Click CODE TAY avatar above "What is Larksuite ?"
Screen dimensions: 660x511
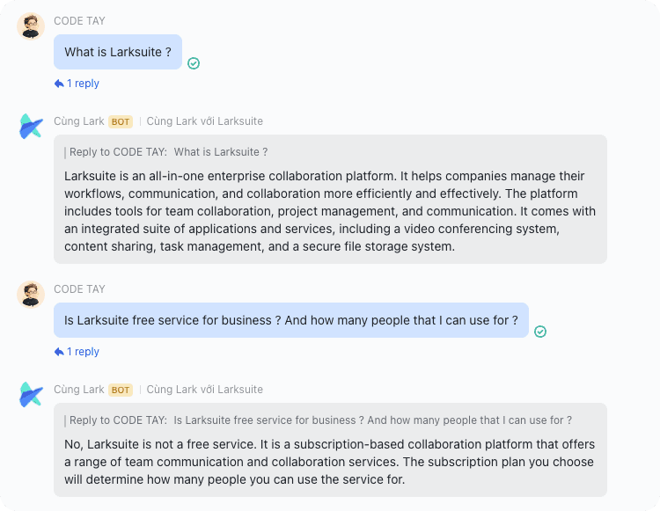pos(31,26)
